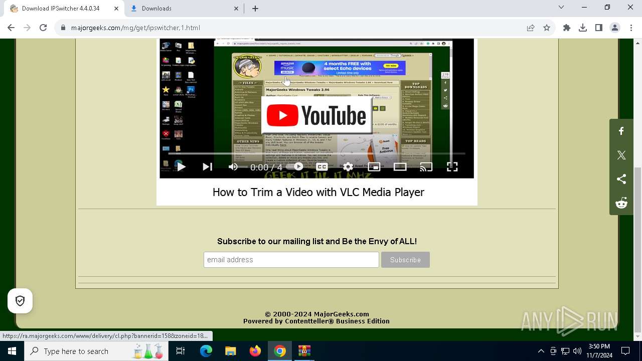The height and width of the screenshot is (361, 642).
Task: Launch Firefox from the taskbar
Action: pos(255,351)
